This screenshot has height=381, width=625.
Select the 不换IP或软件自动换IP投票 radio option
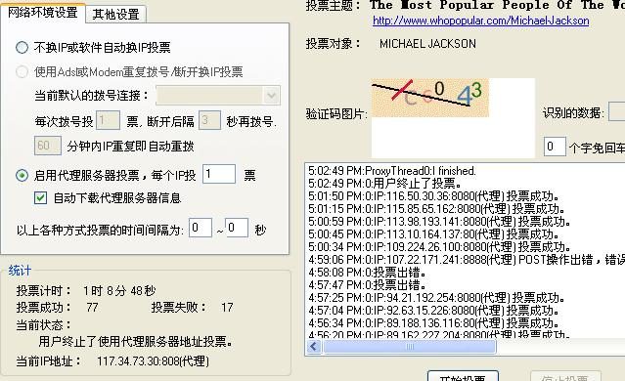tap(22, 48)
